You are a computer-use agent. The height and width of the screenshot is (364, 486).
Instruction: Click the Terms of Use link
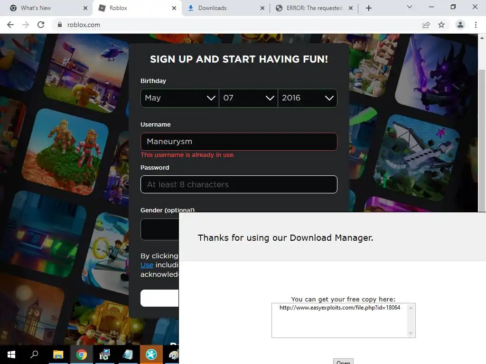coord(147,265)
